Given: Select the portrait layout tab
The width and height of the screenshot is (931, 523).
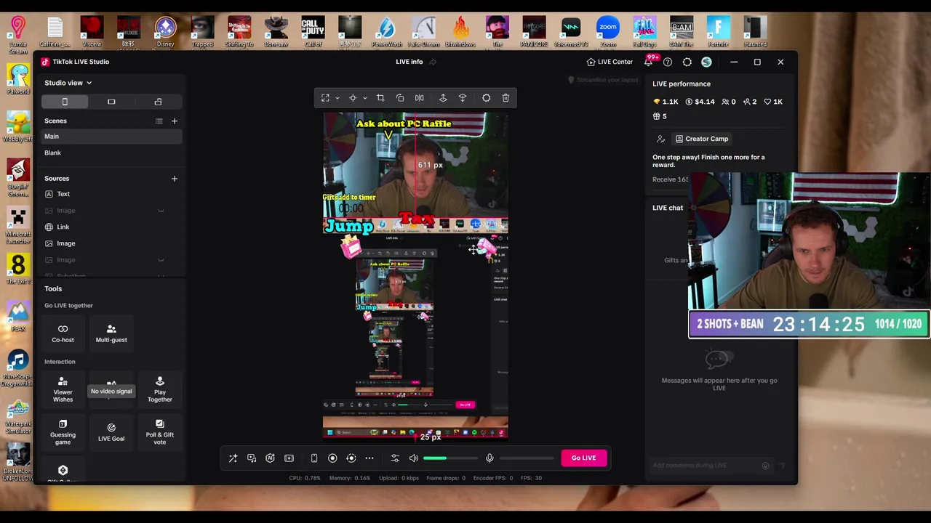Looking at the screenshot, I should (65, 102).
